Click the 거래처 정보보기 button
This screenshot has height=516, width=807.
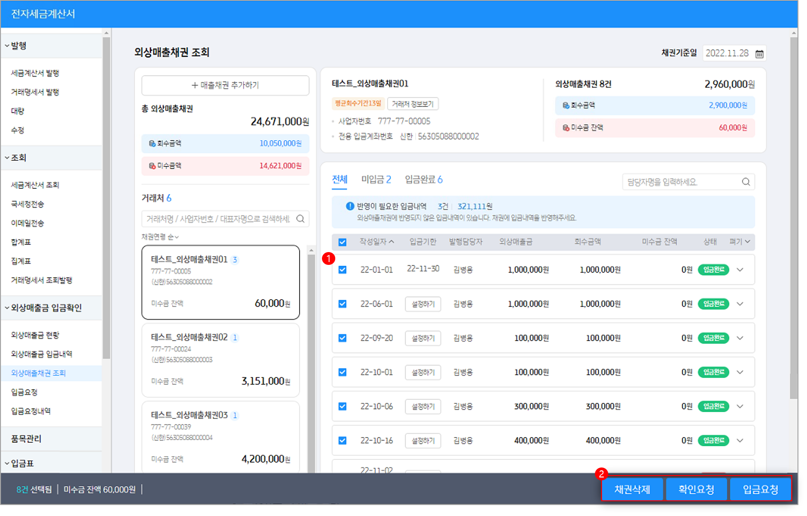[413, 104]
